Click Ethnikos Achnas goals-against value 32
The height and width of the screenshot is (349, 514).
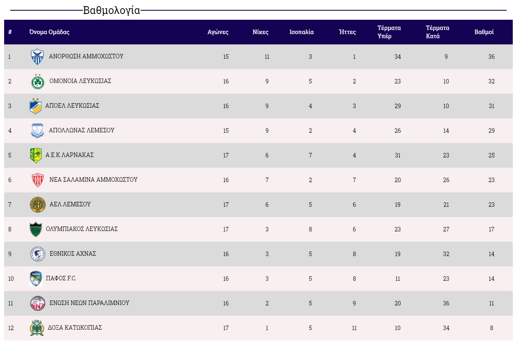pos(446,254)
